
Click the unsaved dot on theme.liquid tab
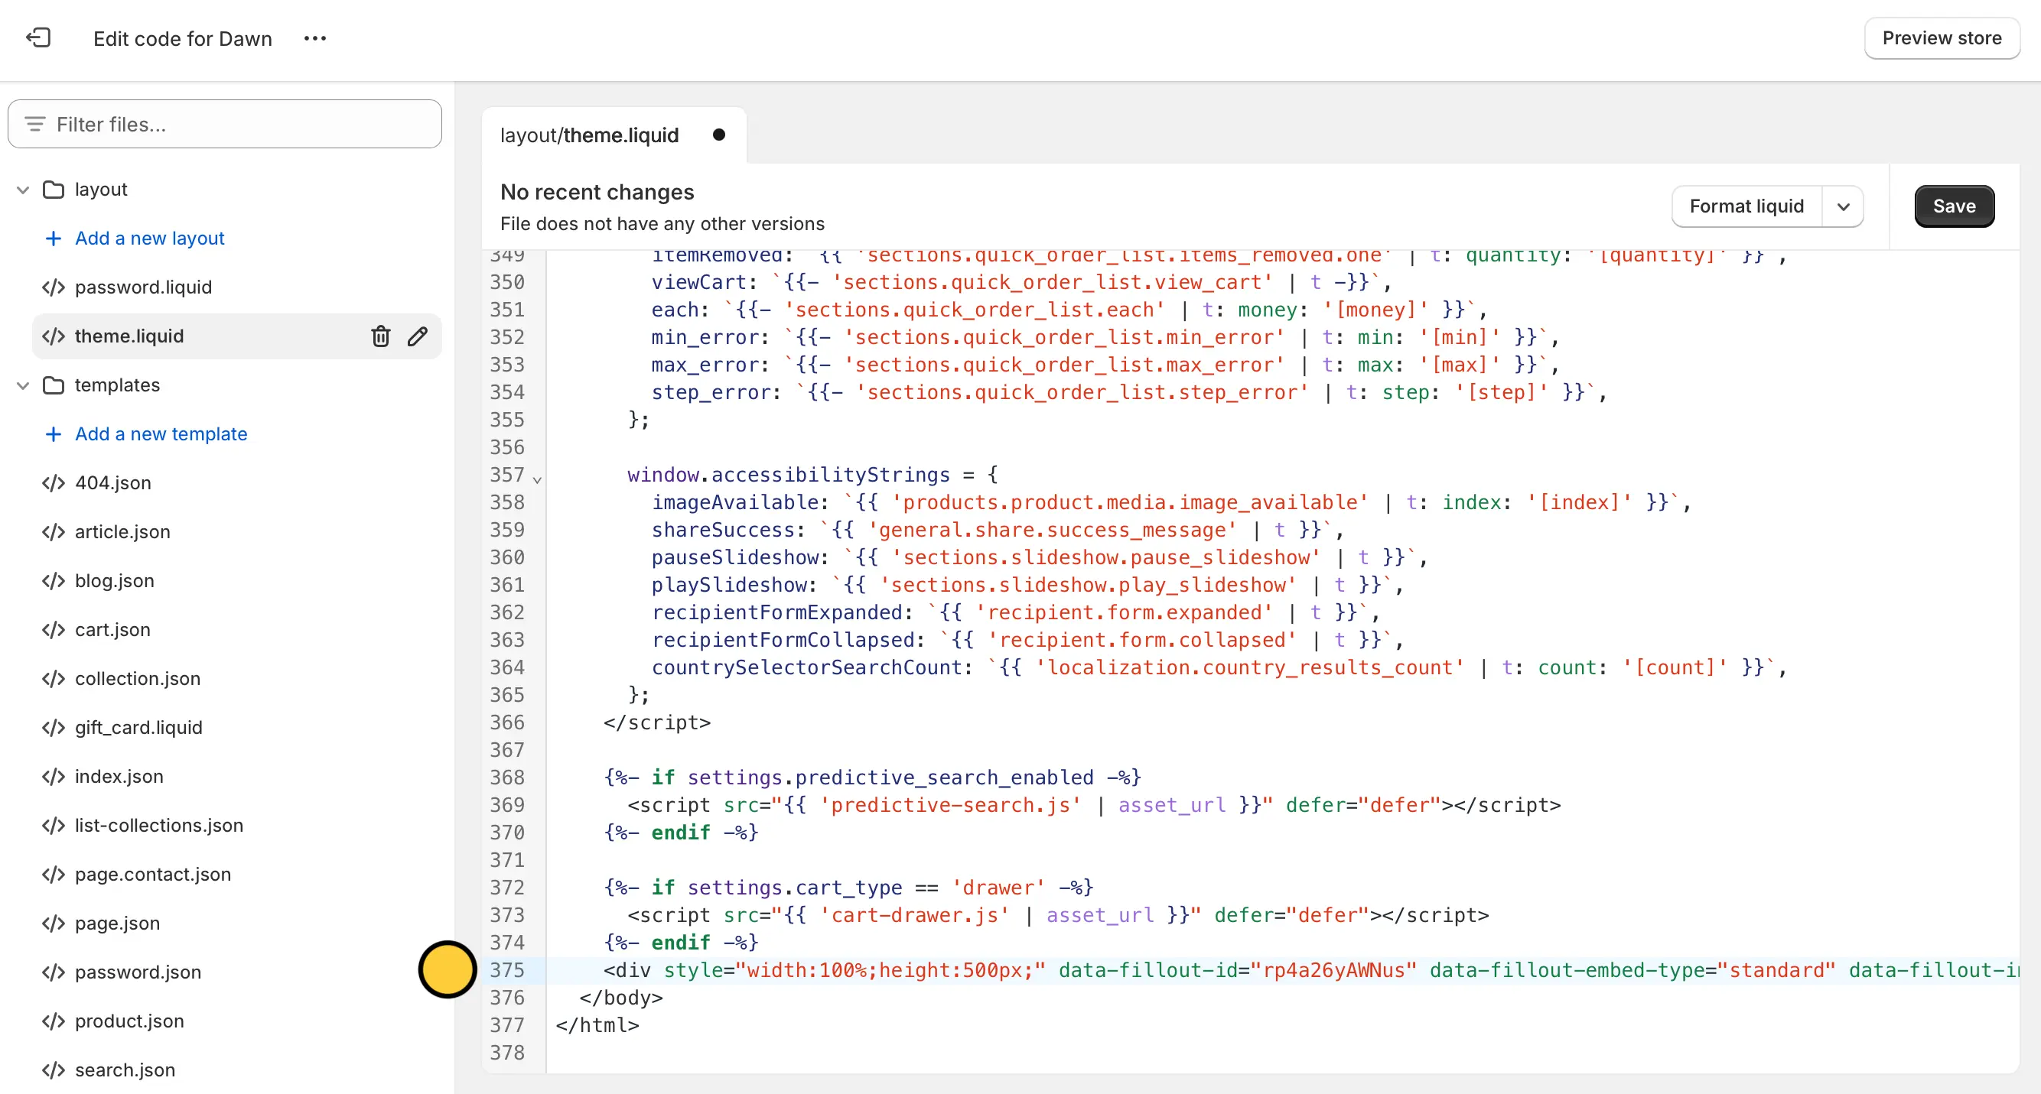[x=718, y=135]
